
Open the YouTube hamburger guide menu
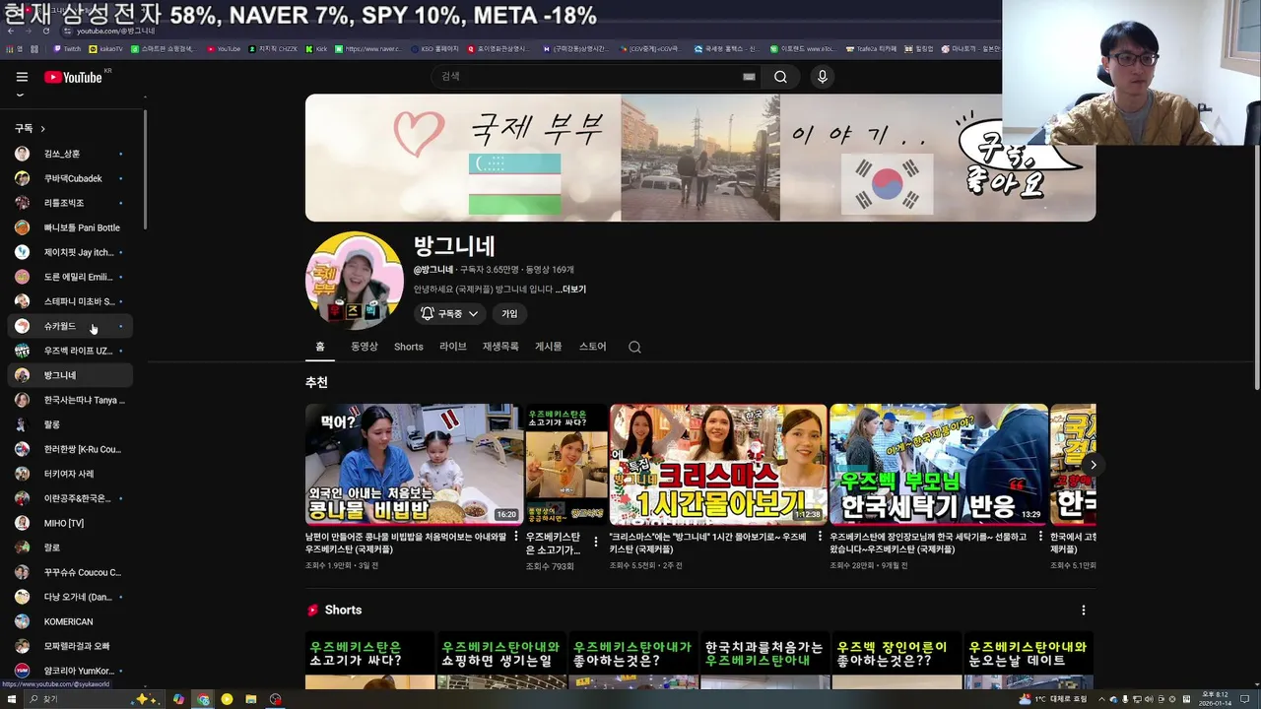click(22, 77)
